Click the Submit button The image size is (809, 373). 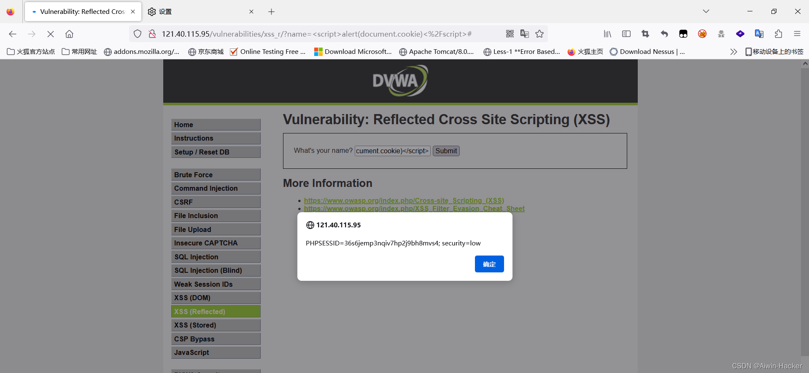[x=446, y=151]
